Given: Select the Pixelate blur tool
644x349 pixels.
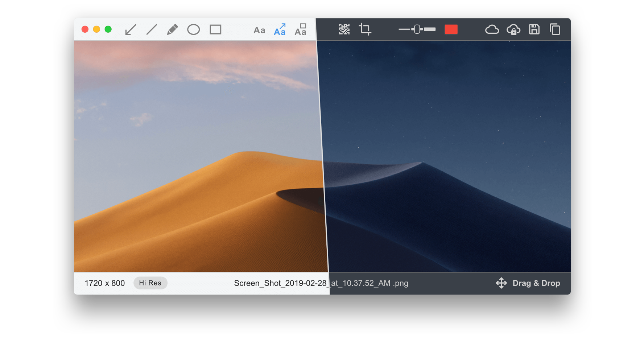Looking at the screenshot, I should pos(344,29).
